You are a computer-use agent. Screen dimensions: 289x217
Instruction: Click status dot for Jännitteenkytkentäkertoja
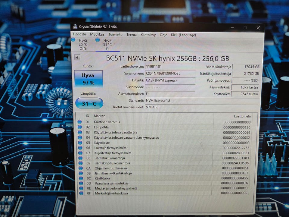[x=81, y=173]
